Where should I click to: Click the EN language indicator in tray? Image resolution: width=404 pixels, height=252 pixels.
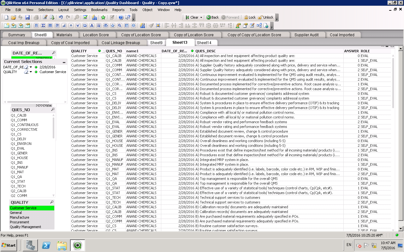click(x=349, y=245)
